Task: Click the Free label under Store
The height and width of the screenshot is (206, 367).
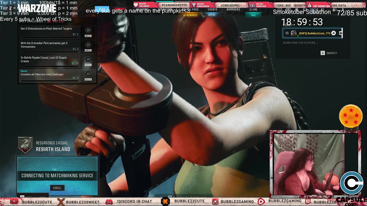Action: point(253,15)
